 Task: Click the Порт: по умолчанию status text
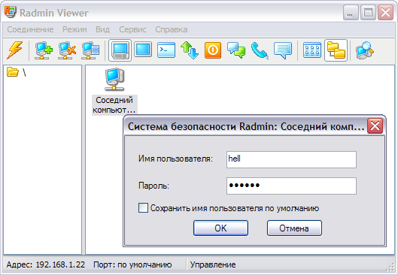click(x=132, y=264)
